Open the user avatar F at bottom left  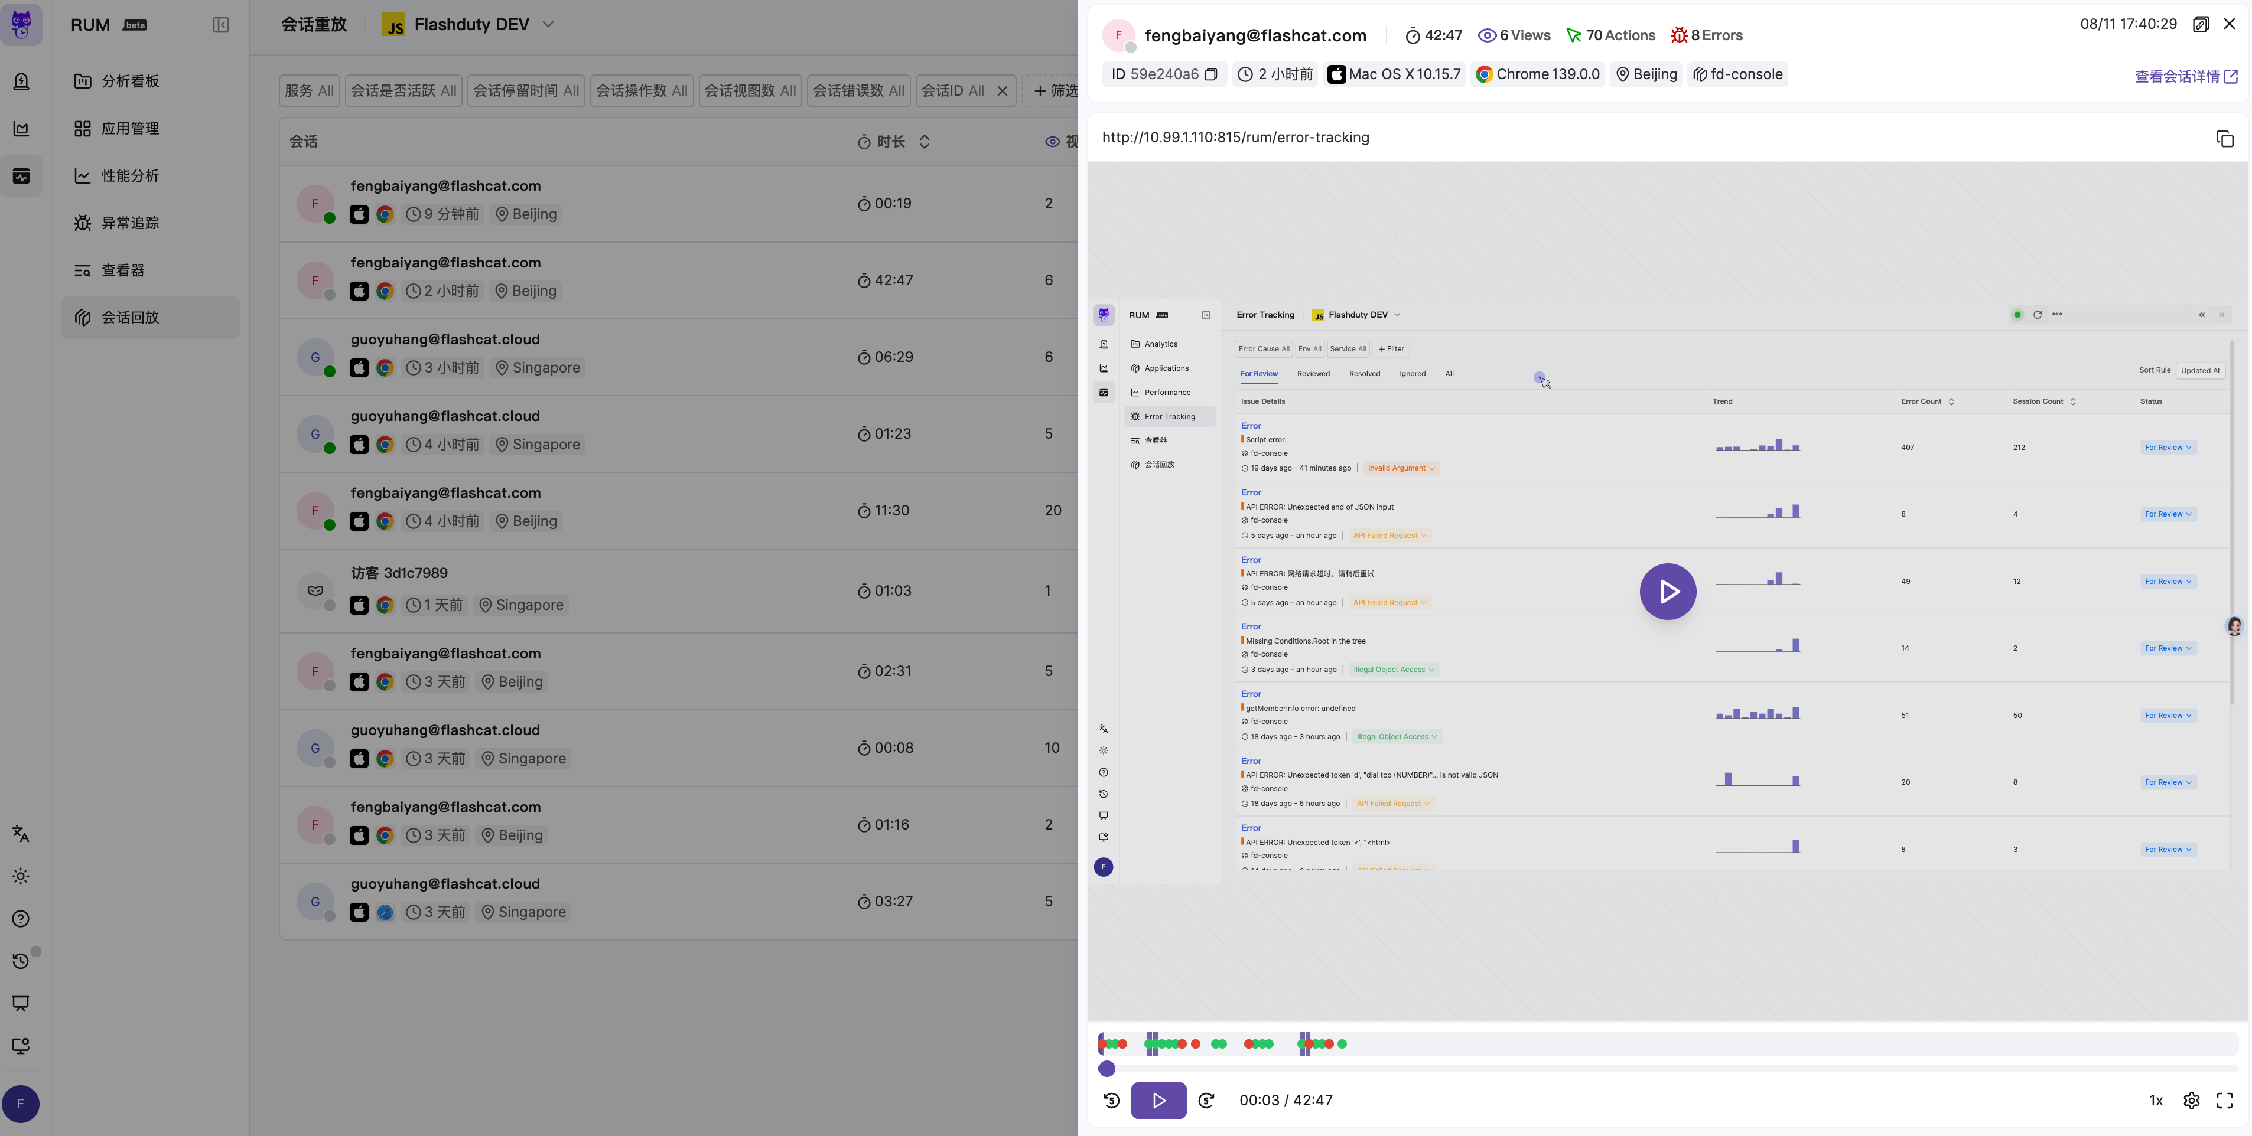[x=21, y=1104]
